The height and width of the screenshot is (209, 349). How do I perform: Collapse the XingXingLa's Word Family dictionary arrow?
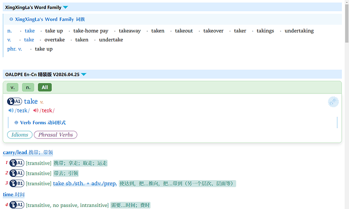pyautogui.click(x=66, y=8)
